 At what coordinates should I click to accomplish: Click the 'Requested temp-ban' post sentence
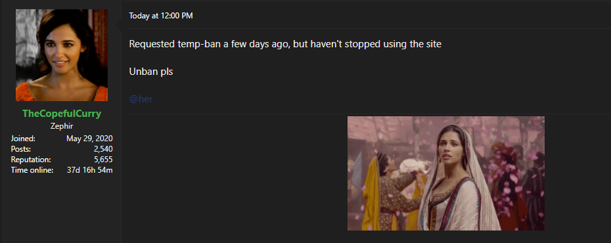coord(285,44)
